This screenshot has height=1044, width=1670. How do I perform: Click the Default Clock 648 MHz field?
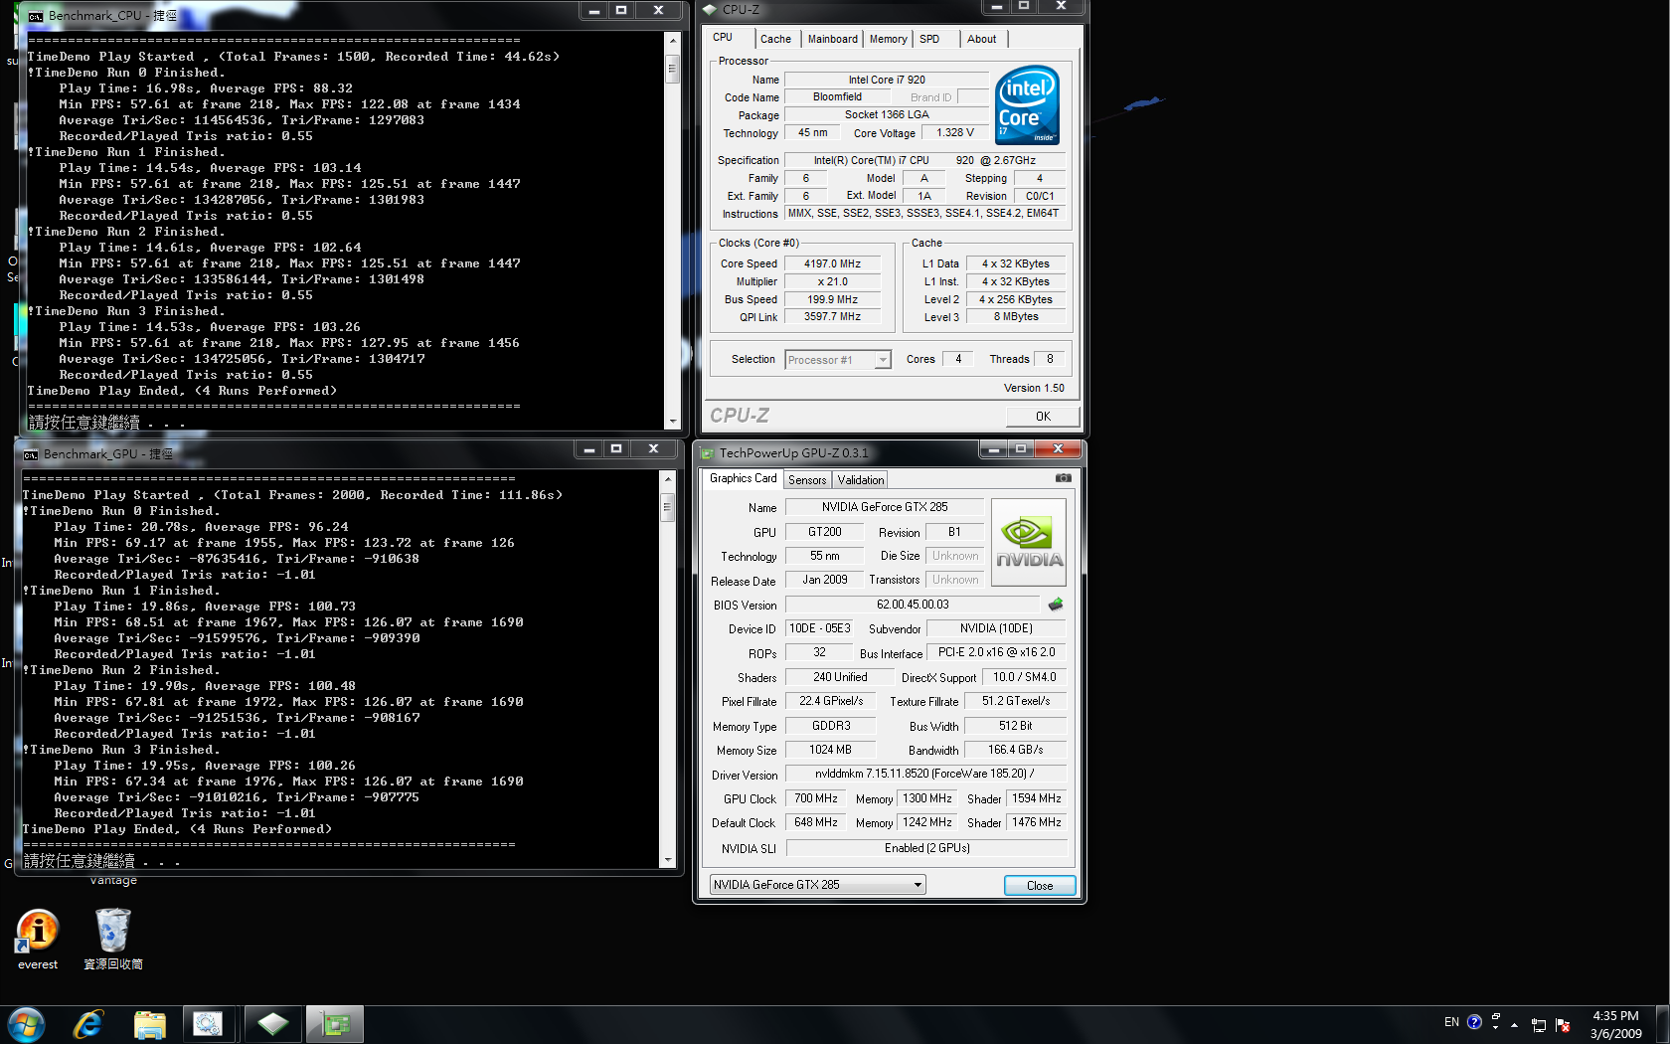click(x=816, y=822)
